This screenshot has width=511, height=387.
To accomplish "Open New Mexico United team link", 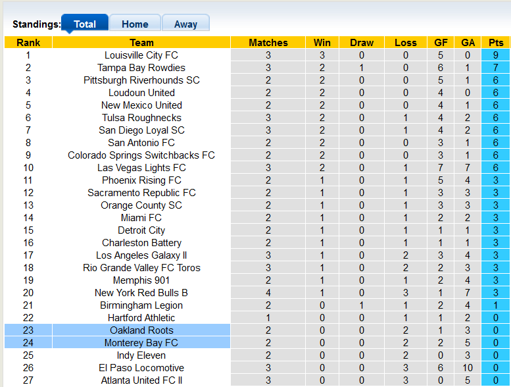I will click(x=141, y=105).
